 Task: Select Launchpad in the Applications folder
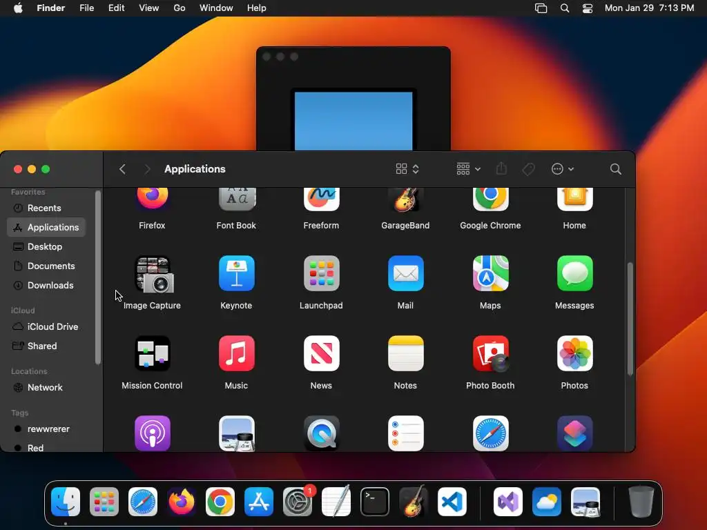pyautogui.click(x=321, y=273)
